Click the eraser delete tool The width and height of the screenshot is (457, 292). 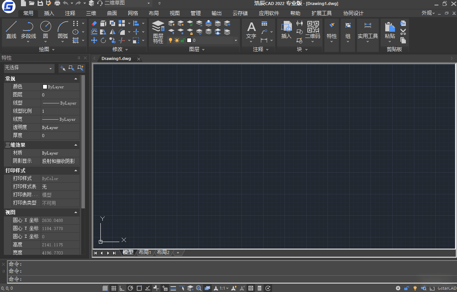(94, 23)
